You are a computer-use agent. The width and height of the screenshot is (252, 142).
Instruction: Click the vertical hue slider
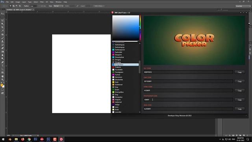(140, 28)
